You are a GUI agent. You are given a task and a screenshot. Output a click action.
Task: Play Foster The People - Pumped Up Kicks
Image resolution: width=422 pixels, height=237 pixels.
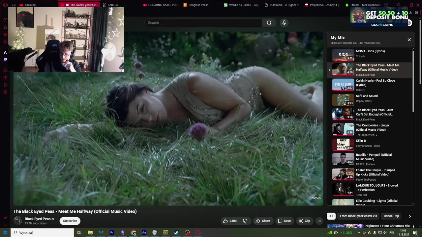369,174
